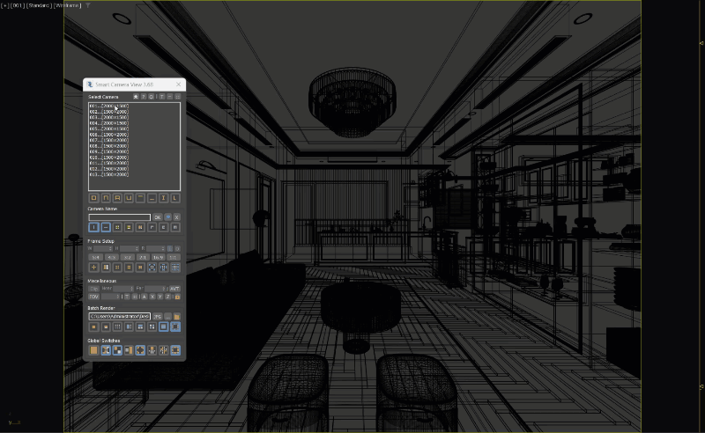The image size is (705, 433).
Task: Click the viewport filter funnel icon
Action: click(x=87, y=5)
